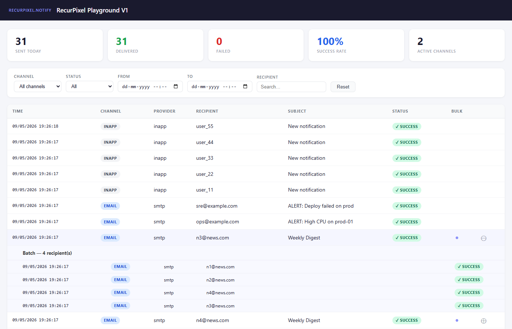The height and width of the screenshot is (329, 512).
Task: Click the SUCCESS badge for user_11
Action: pyautogui.click(x=407, y=190)
